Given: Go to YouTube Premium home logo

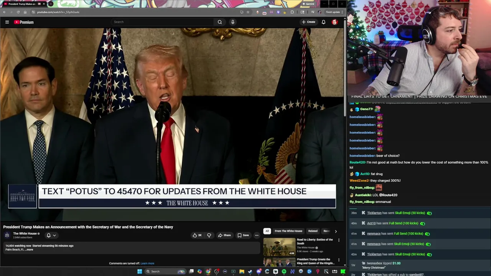Looking at the screenshot, I should point(24,22).
